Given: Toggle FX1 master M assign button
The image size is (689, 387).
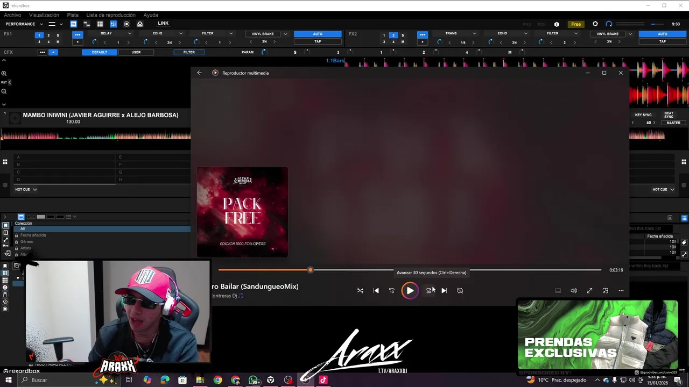Looking at the screenshot, I should 58,42.
